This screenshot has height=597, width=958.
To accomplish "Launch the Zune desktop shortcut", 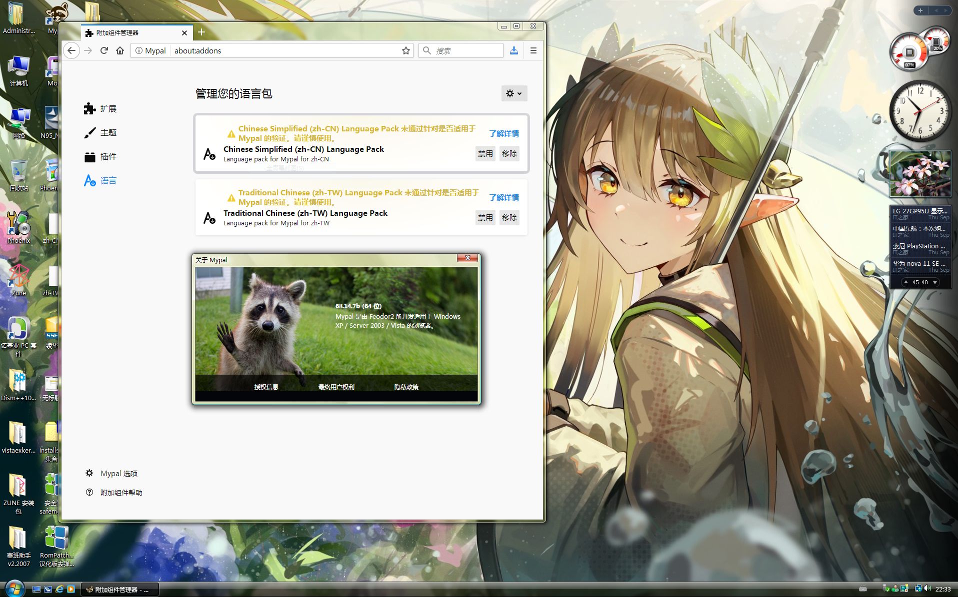I will pyautogui.click(x=18, y=280).
